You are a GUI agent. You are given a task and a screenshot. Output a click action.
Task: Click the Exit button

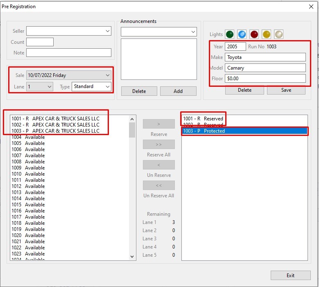pos(290,275)
